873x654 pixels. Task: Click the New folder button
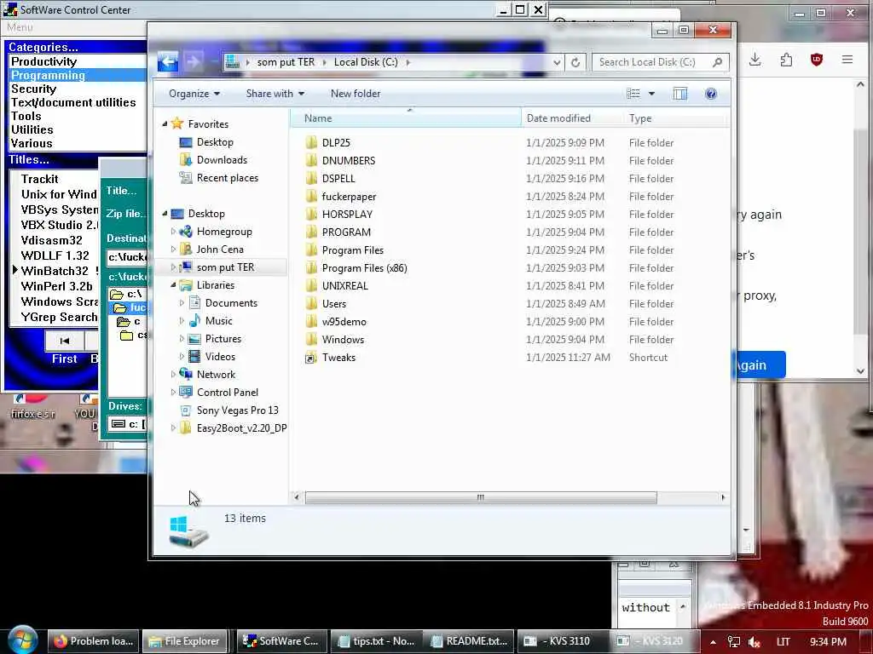click(356, 94)
